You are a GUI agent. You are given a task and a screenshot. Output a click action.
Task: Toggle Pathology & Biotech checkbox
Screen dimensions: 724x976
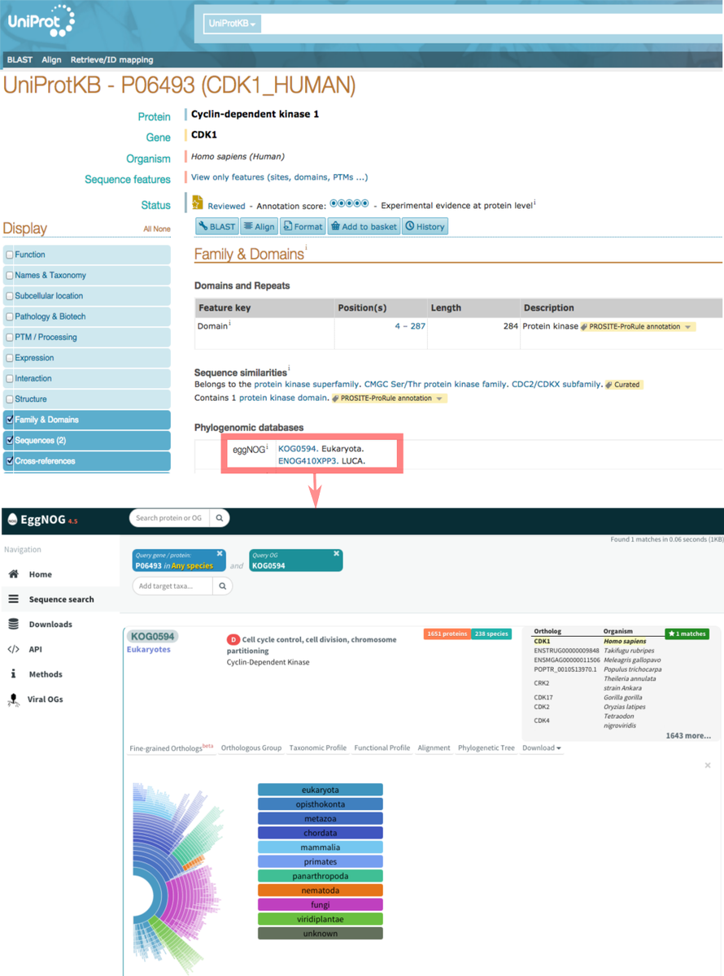tap(10, 317)
